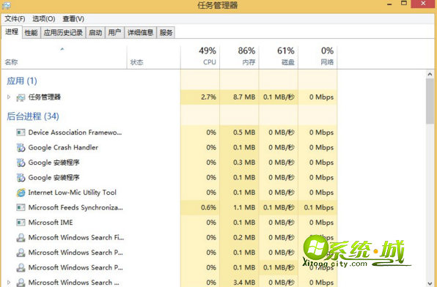Switch to the 服务 tab
This screenshot has height=287, width=437.
(166, 32)
